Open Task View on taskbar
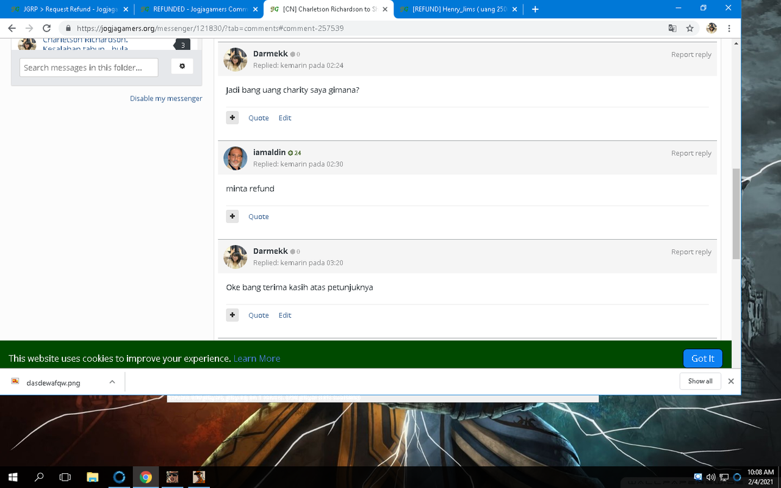 [x=65, y=477]
